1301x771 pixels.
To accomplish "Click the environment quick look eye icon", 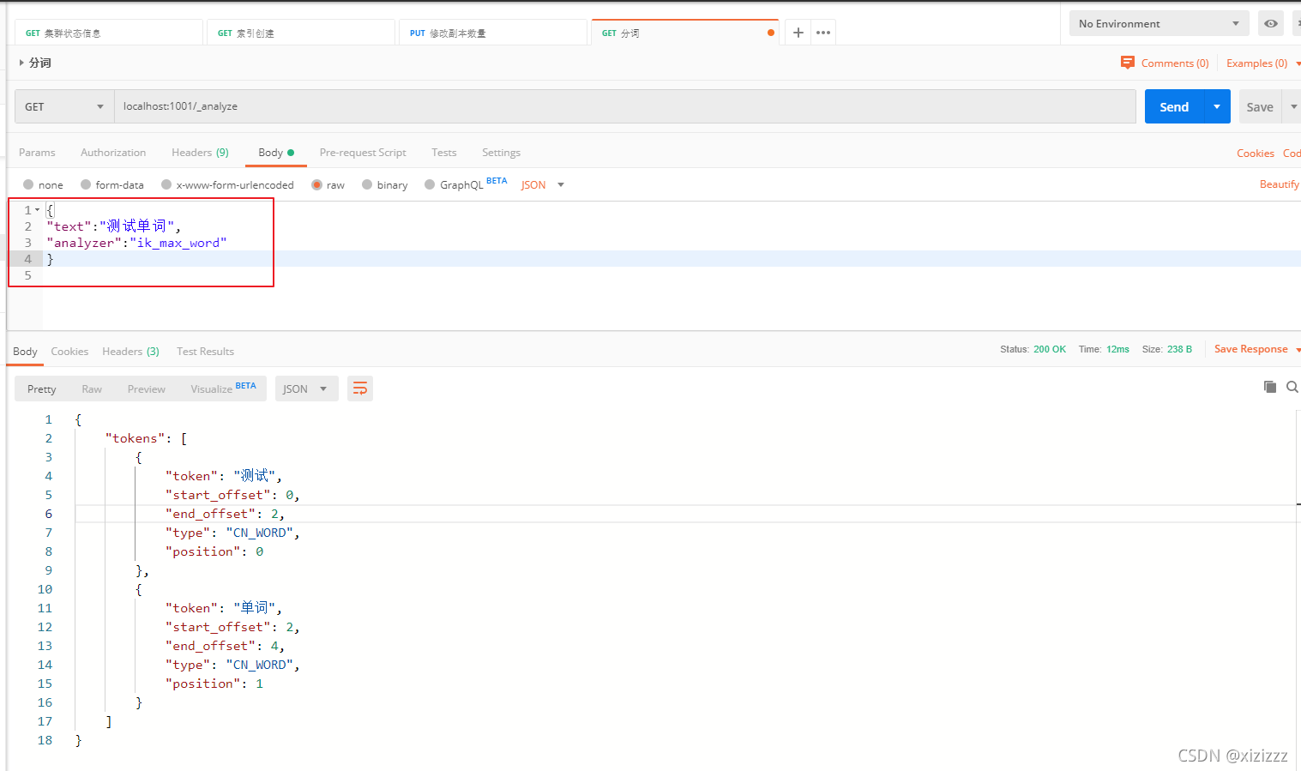I will tap(1270, 23).
